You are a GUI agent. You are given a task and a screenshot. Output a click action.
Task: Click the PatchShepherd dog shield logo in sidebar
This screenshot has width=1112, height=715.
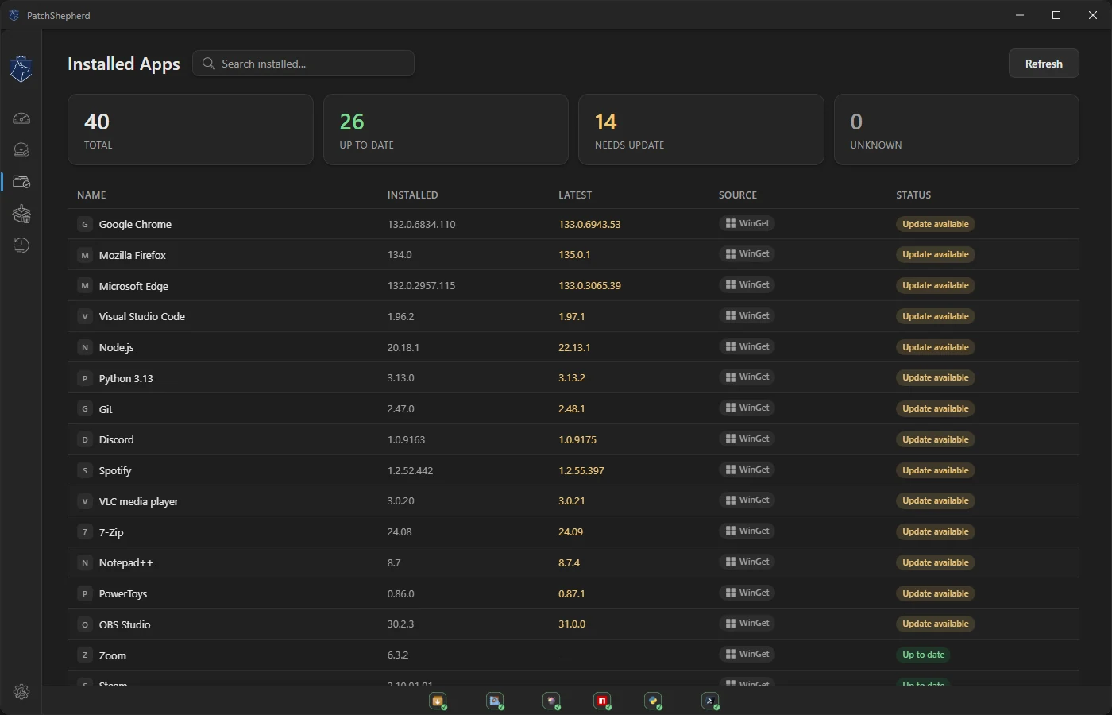coord(21,69)
